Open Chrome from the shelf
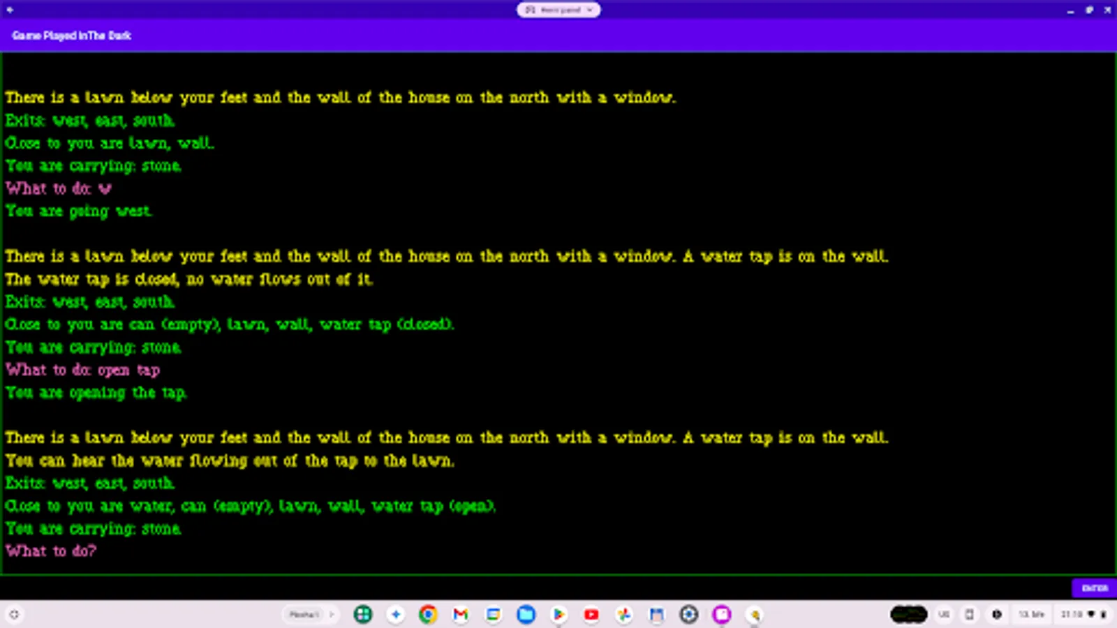This screenshot has height=628, width=1117. tap(428, 615)
